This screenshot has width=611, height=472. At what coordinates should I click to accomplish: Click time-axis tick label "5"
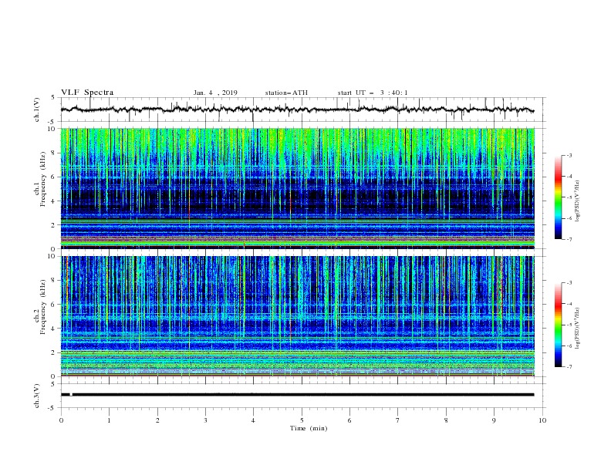pos(302,420)
